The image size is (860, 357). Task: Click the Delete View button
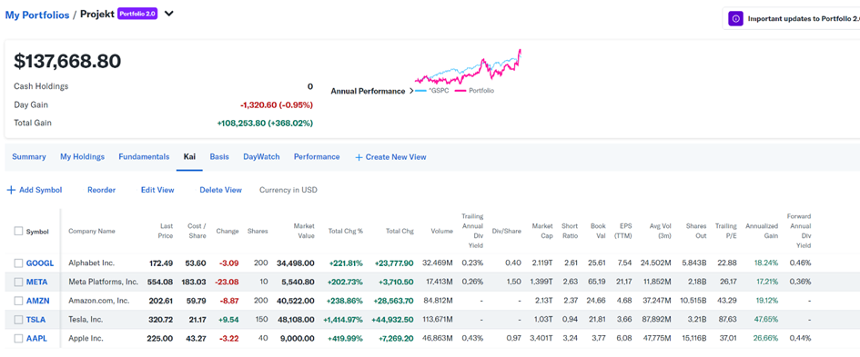pyautogui.click(x=220, y=190)
